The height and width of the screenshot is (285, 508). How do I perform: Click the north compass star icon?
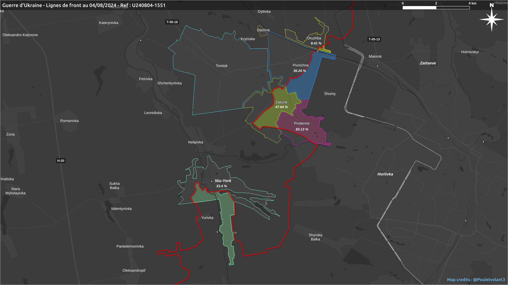(x=492, y=19)
